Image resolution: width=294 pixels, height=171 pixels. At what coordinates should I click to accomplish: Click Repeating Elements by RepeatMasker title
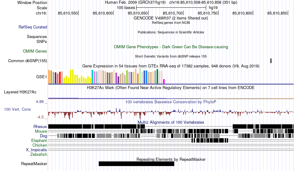tap(171, 159)
